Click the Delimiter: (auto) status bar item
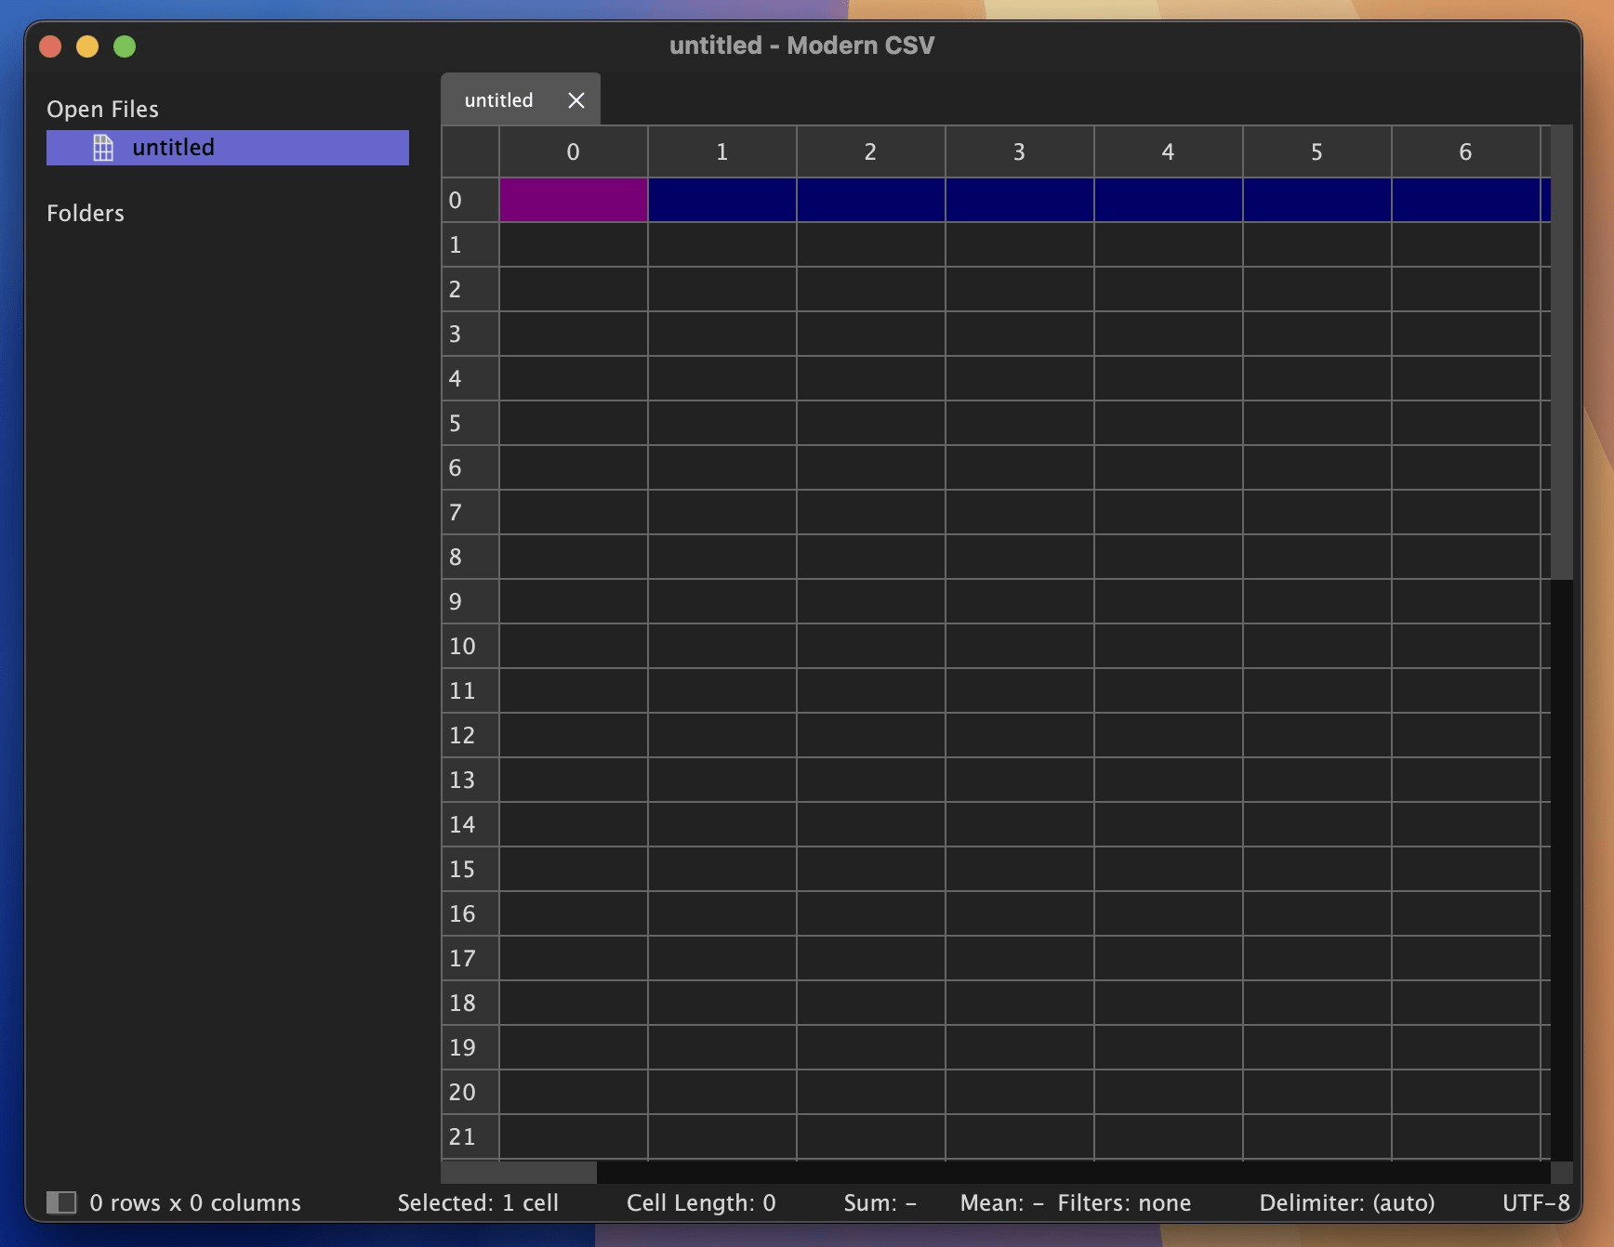This screenshot has width=1614, height=1247. click(x=1346, y=1202)
